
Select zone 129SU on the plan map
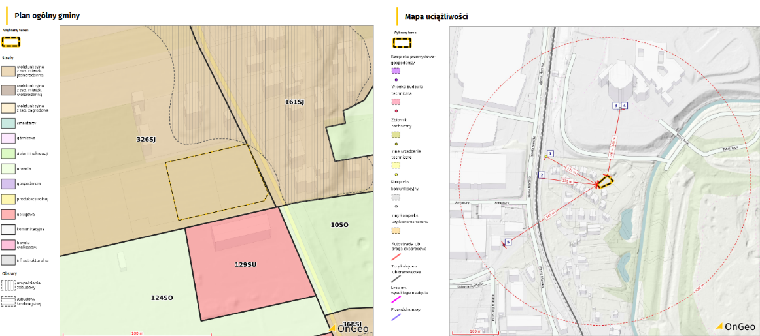(x=247, y=264)
